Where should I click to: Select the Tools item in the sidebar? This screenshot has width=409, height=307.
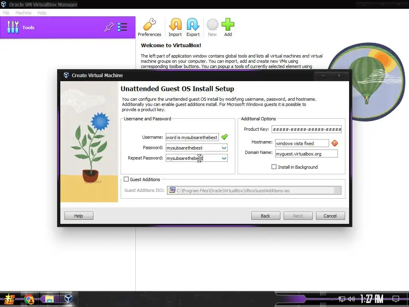coord(68,28)
